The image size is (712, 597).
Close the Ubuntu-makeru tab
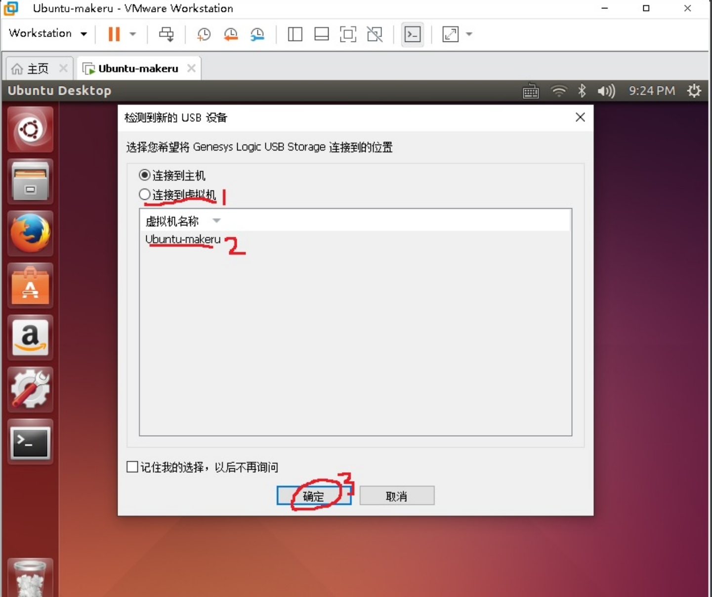[191, 68]
